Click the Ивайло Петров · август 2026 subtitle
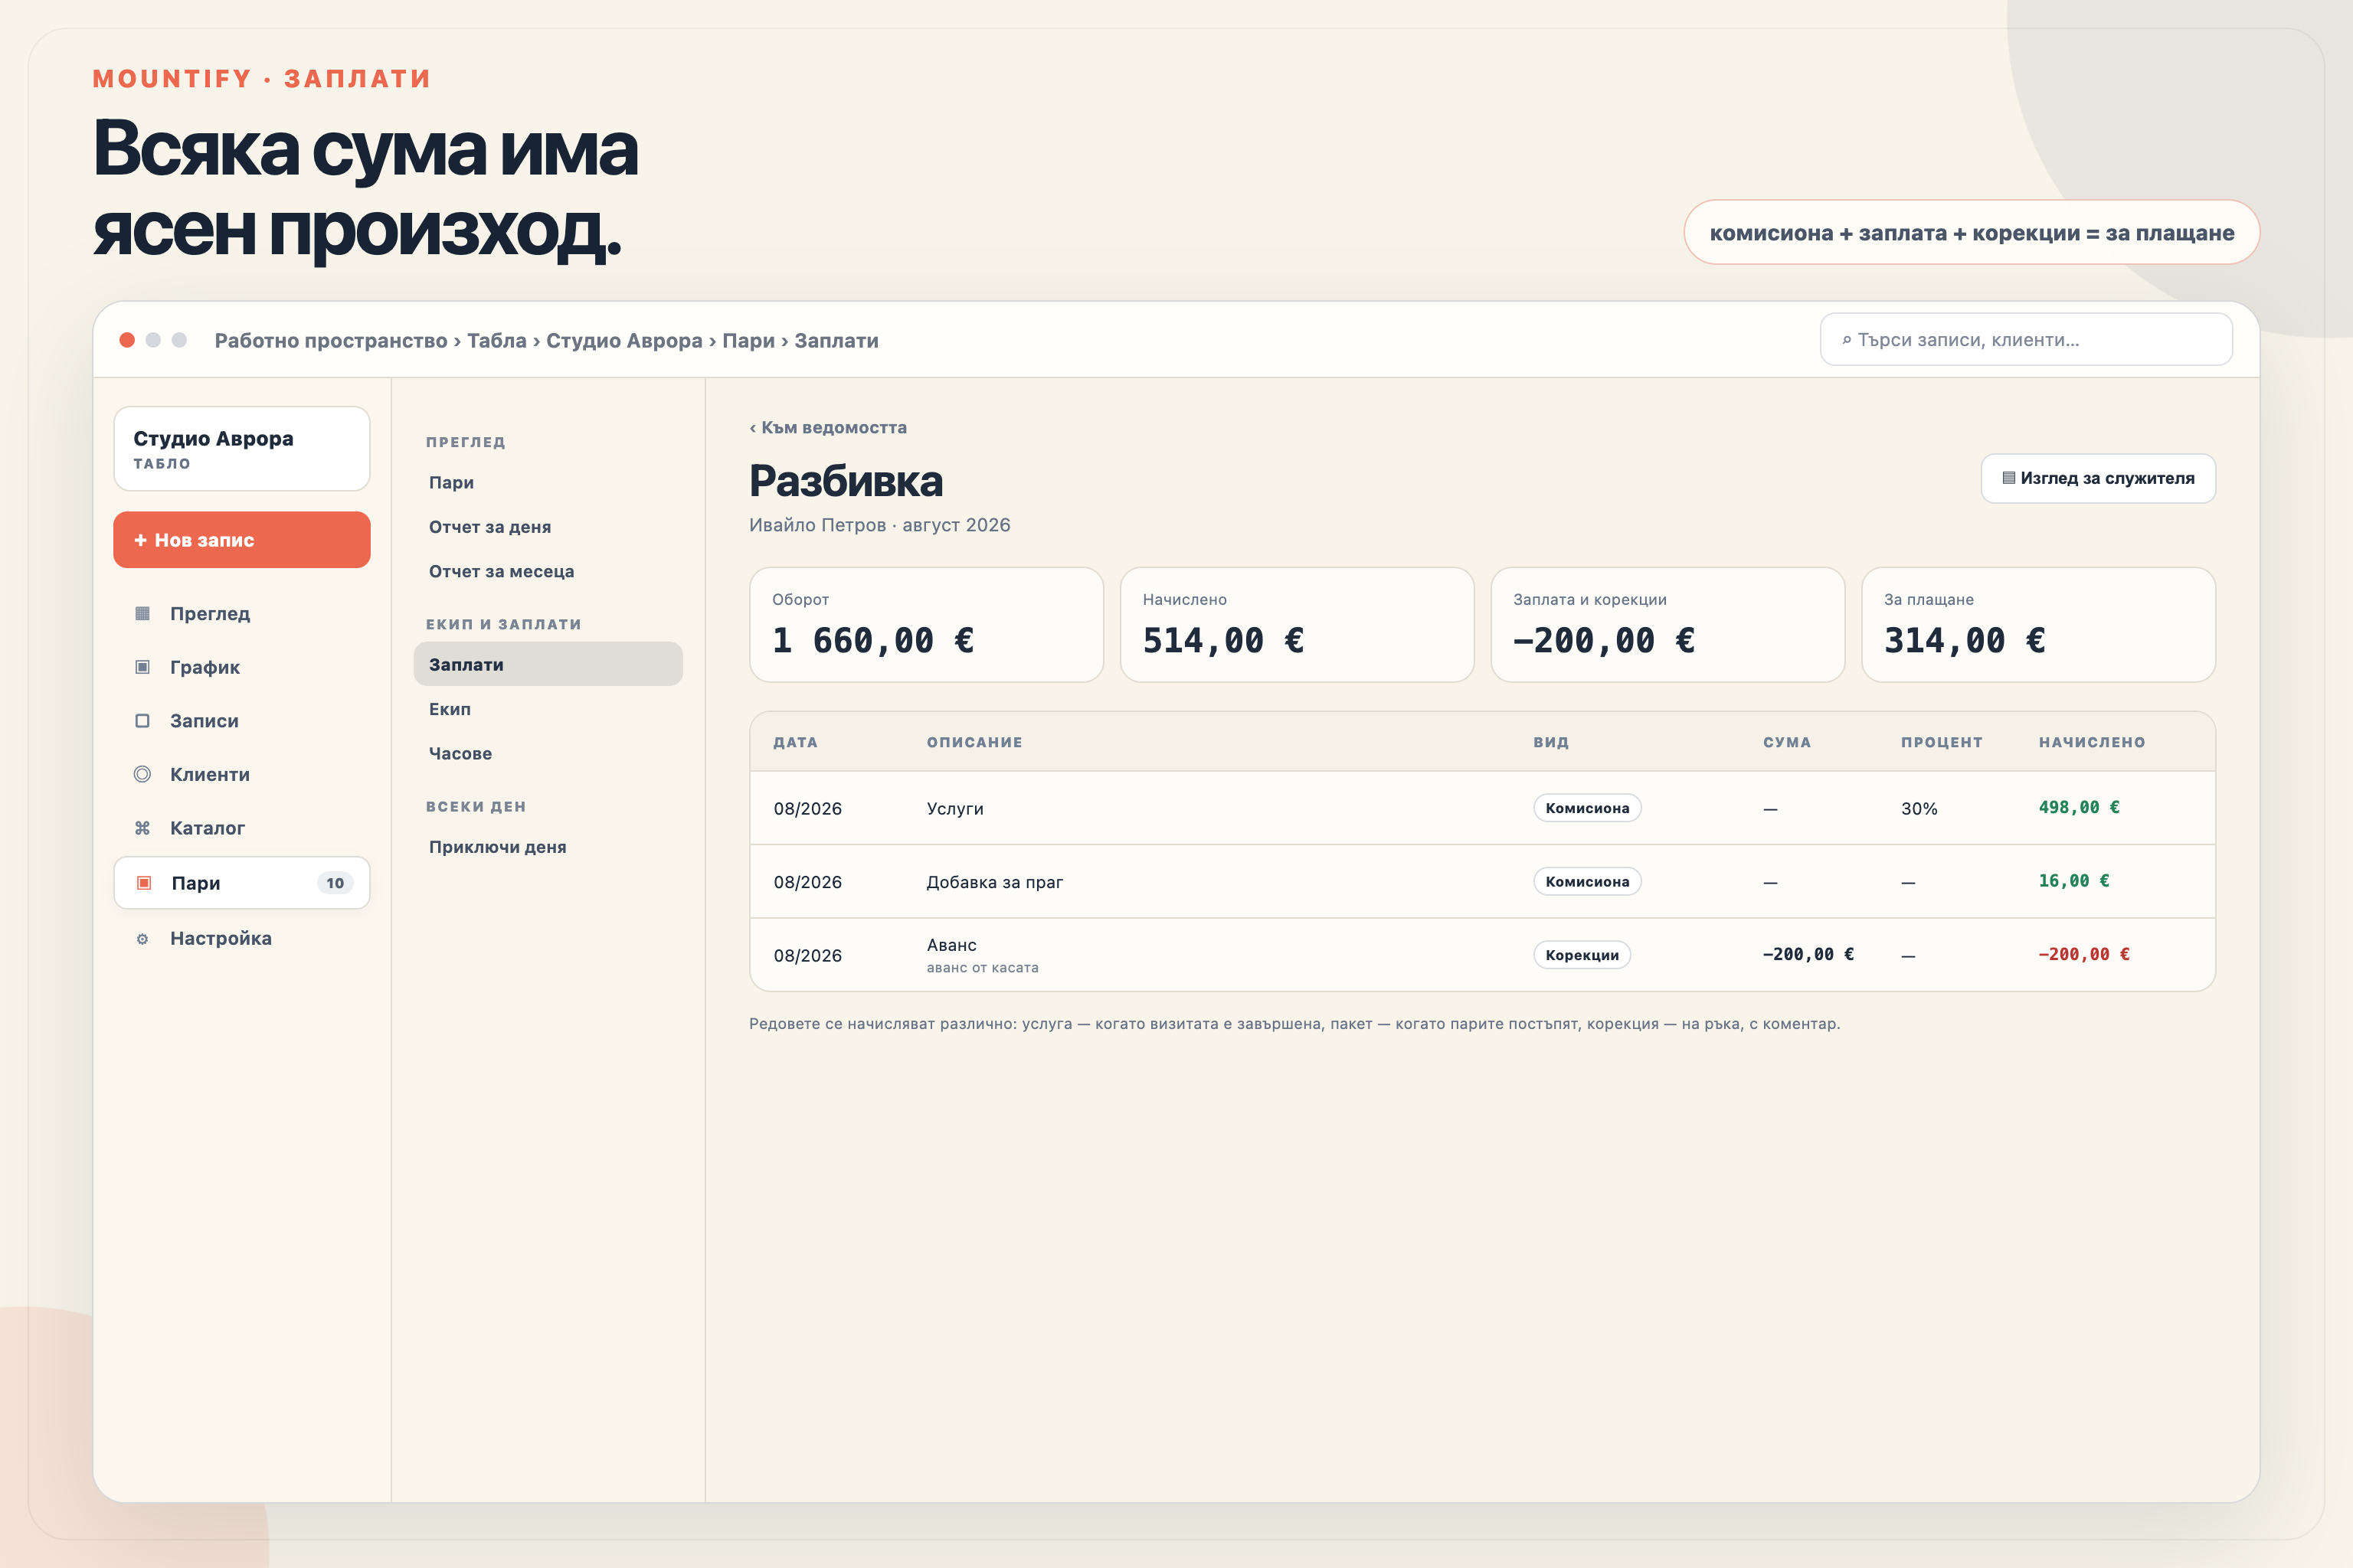The width and height of the screenshot is (2353, 1568). tap(879, 525)
